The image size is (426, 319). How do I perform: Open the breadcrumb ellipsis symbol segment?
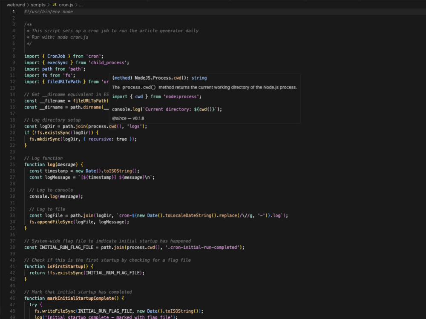click(x=81, y=5)
